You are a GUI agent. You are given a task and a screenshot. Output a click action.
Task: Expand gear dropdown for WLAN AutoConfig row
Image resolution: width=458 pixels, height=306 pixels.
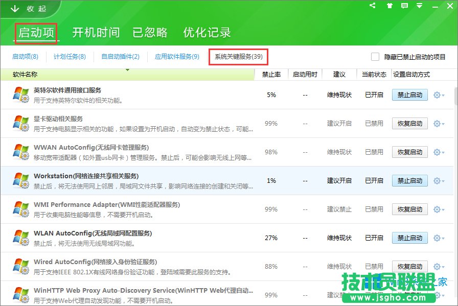[x=439, y=238]
